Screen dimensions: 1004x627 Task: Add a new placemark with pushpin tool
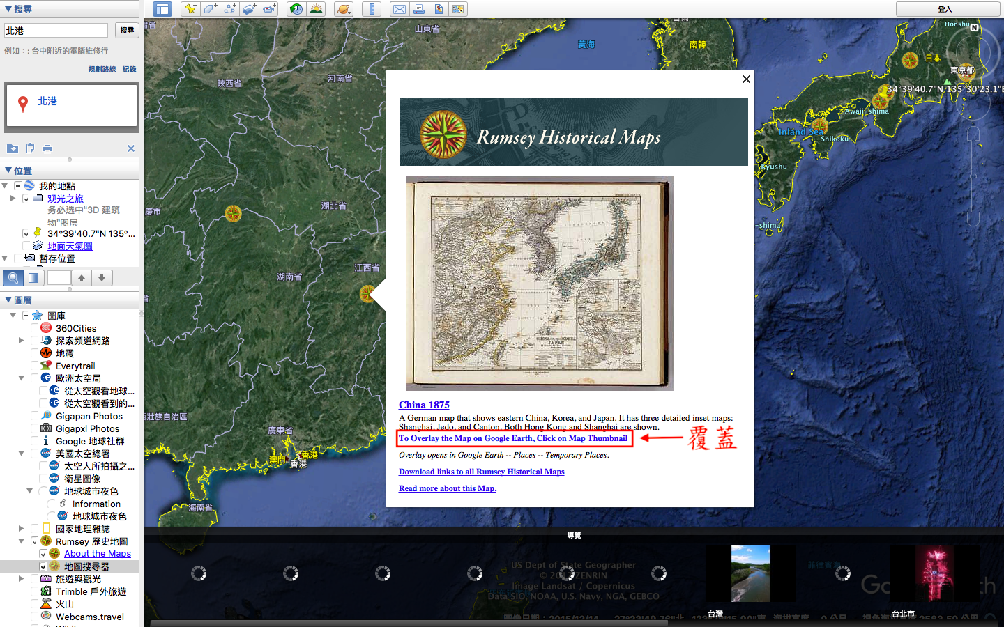[x=190, y=9]
